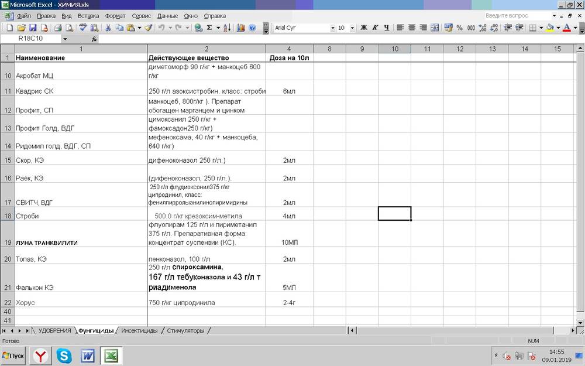The image size is (585, 366).
Task: Toggle underline formatting (Ч)
Action: (x=387, y=28)
